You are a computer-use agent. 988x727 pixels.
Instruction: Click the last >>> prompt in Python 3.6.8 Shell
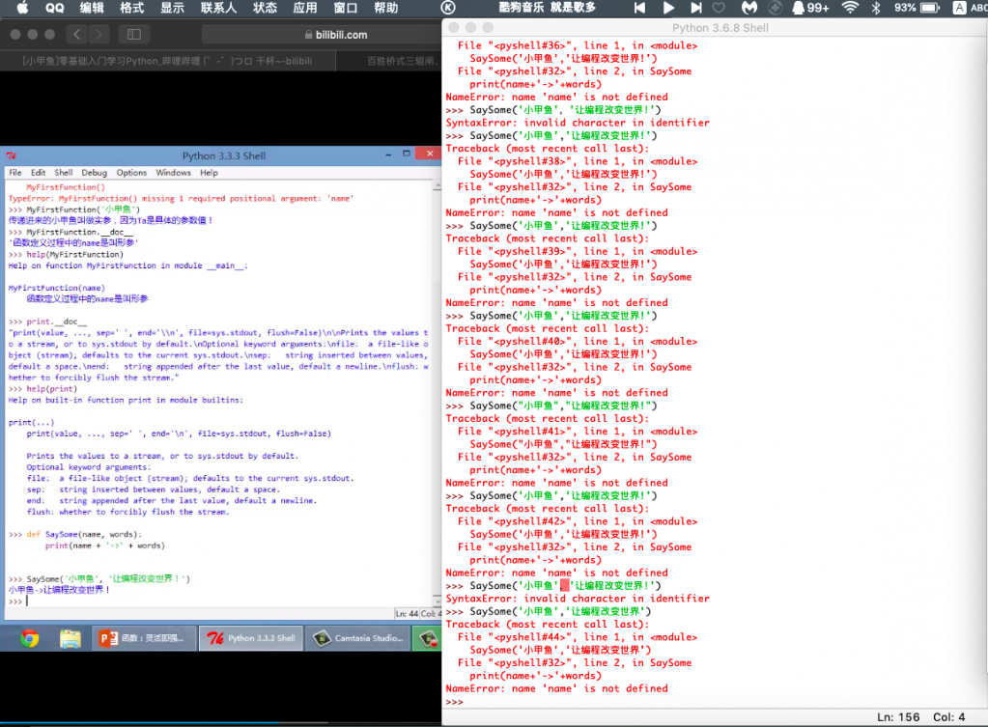[455, 702]
